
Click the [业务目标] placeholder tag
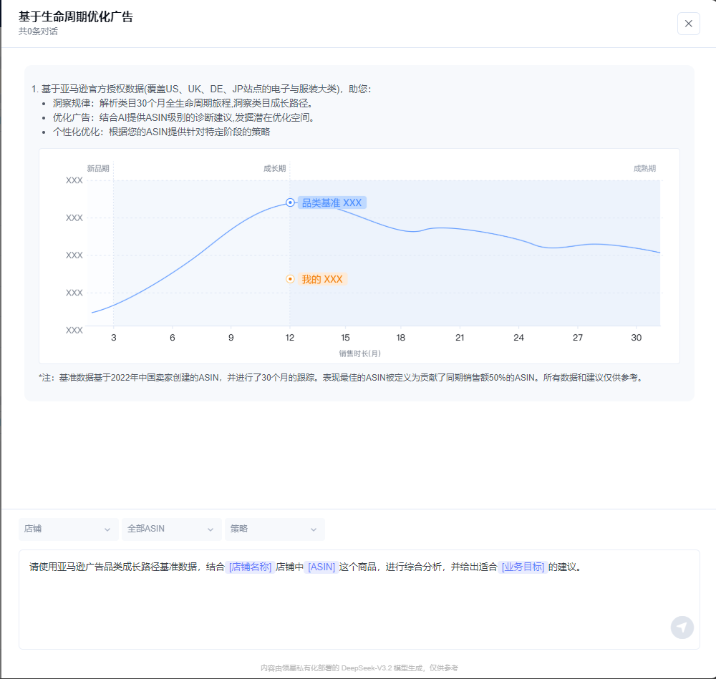[x=523, y=567]
